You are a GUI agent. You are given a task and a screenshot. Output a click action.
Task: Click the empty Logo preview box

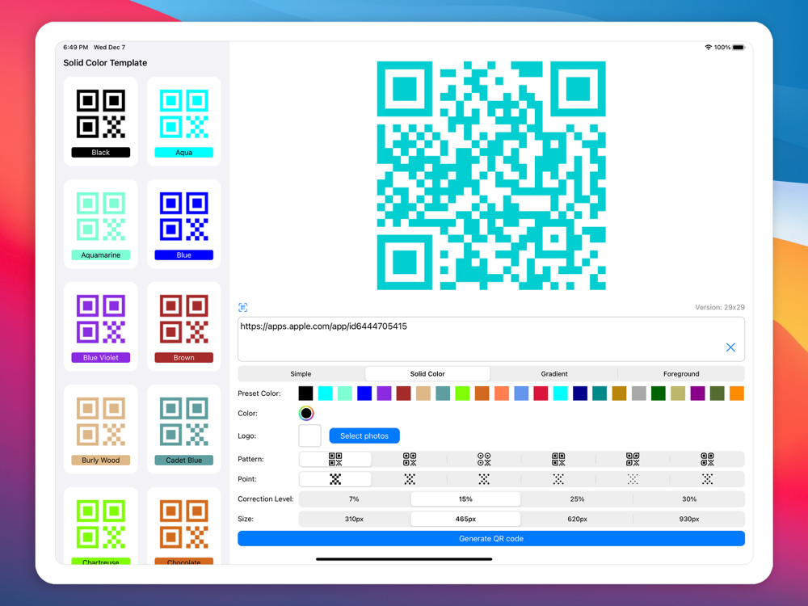click(309, 436)
